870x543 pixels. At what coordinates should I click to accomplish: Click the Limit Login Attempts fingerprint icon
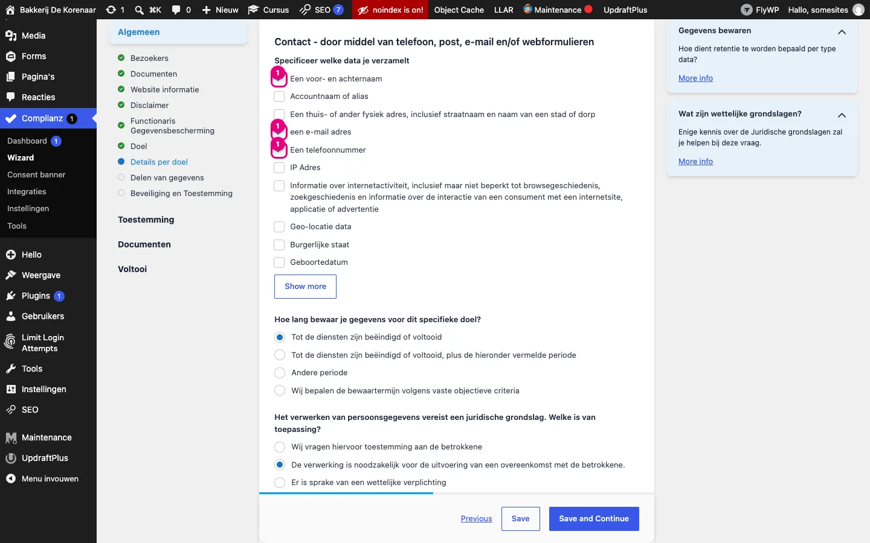11,342
